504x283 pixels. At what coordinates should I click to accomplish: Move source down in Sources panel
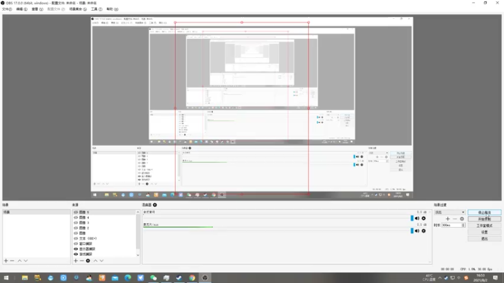tap(101, 261)
